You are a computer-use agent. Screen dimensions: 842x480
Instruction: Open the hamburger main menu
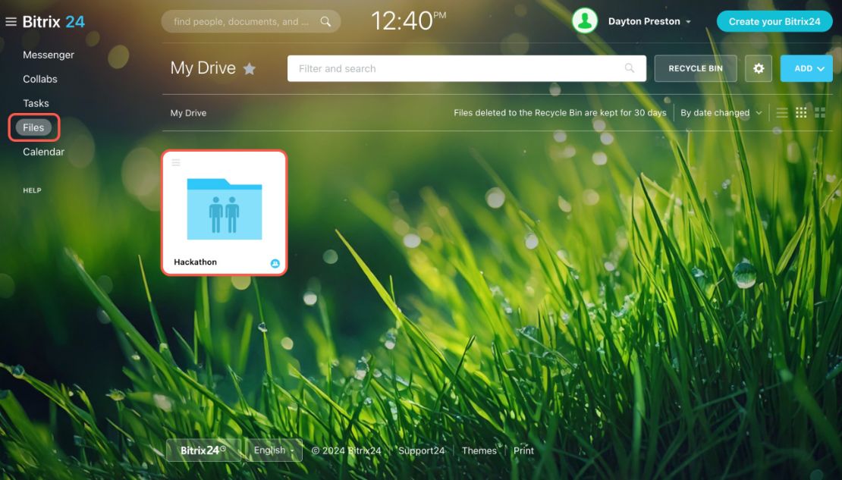(11, 21)
